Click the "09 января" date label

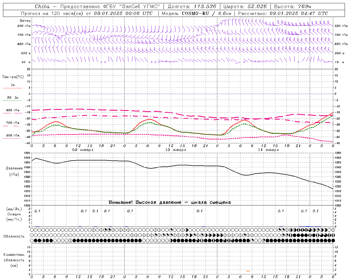point(83,150)
